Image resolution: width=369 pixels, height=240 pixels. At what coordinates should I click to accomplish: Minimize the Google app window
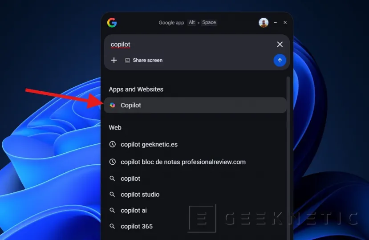click(276, 23)
